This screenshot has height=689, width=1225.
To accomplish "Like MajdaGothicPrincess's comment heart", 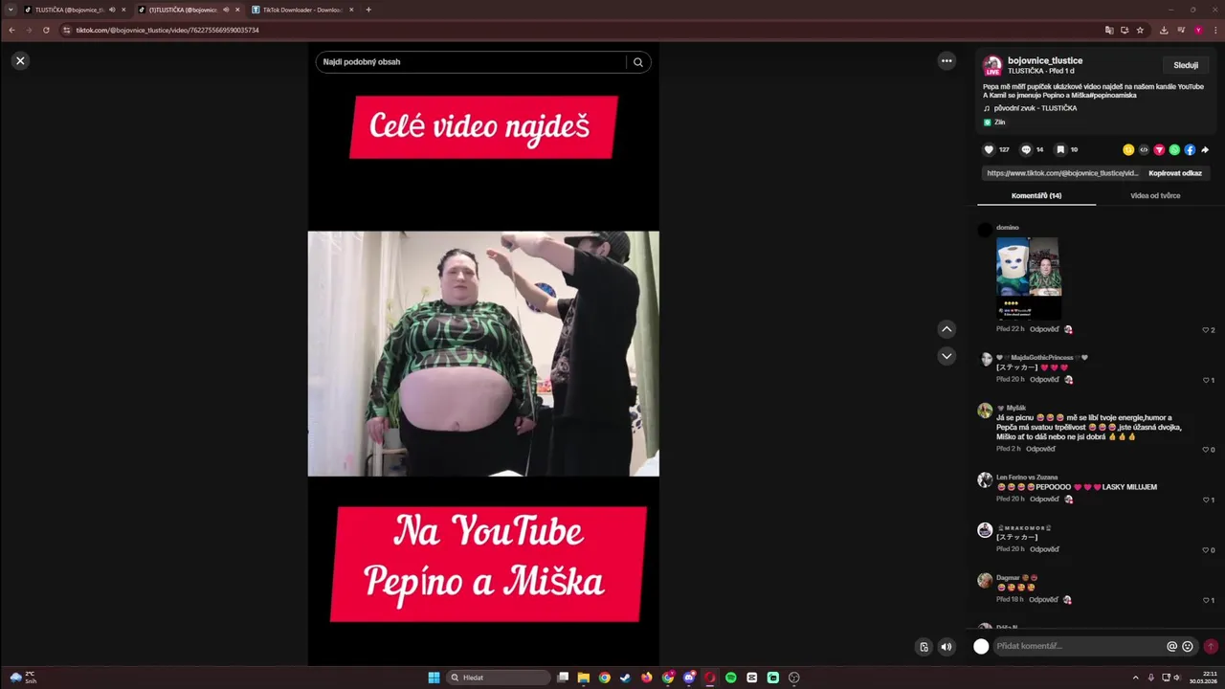I will (x=1206, y=380).
